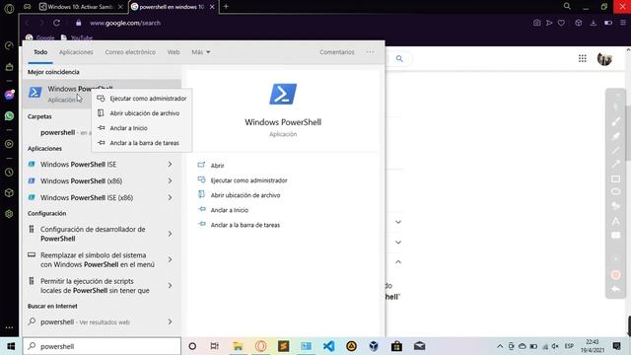
Task: Open the settings gear in the Opera sidebar
Action: pos(9,214)
